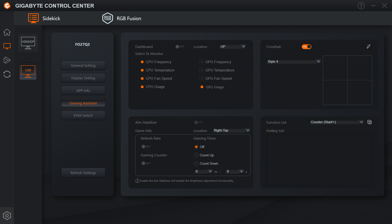Open APP Info

click(x=83, y=90)
